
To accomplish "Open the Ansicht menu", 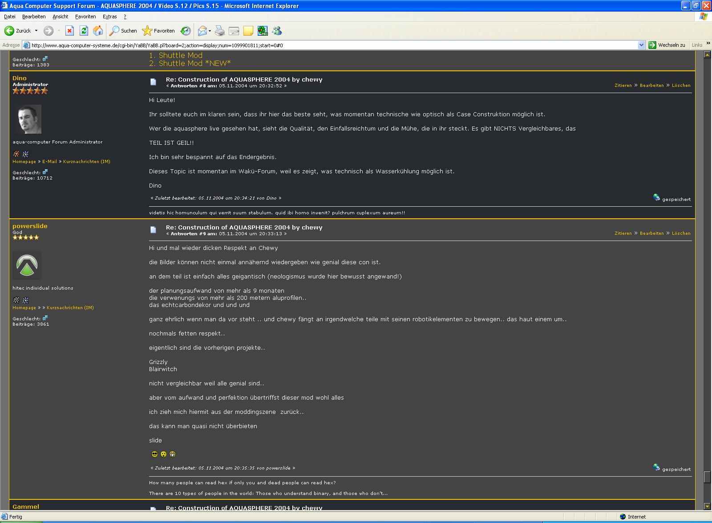I will click(60, 16).
